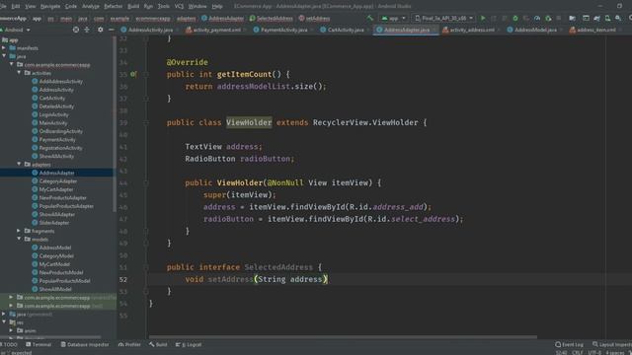Expand the fragments package folder
632x355 pixels.
click(19, 231)
